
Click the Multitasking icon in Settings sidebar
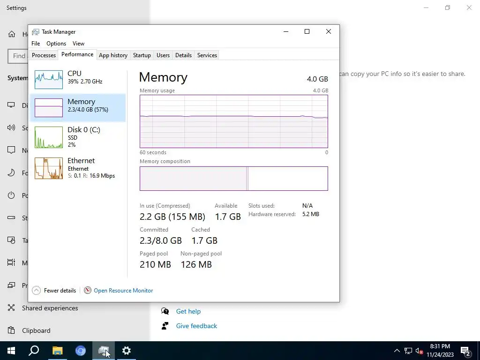11,262
